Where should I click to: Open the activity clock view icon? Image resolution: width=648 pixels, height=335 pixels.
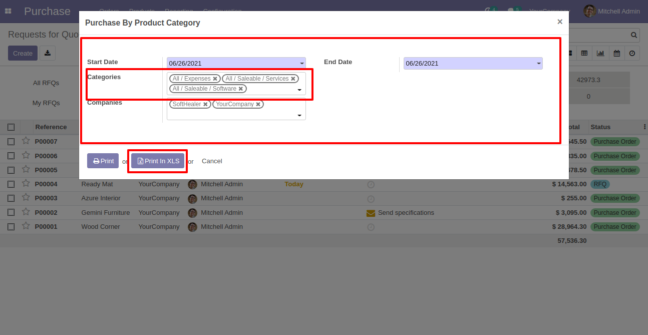point(632,53)
